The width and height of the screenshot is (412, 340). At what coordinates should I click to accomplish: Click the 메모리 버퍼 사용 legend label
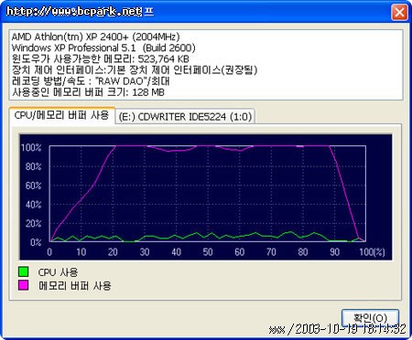coord(75,286)
